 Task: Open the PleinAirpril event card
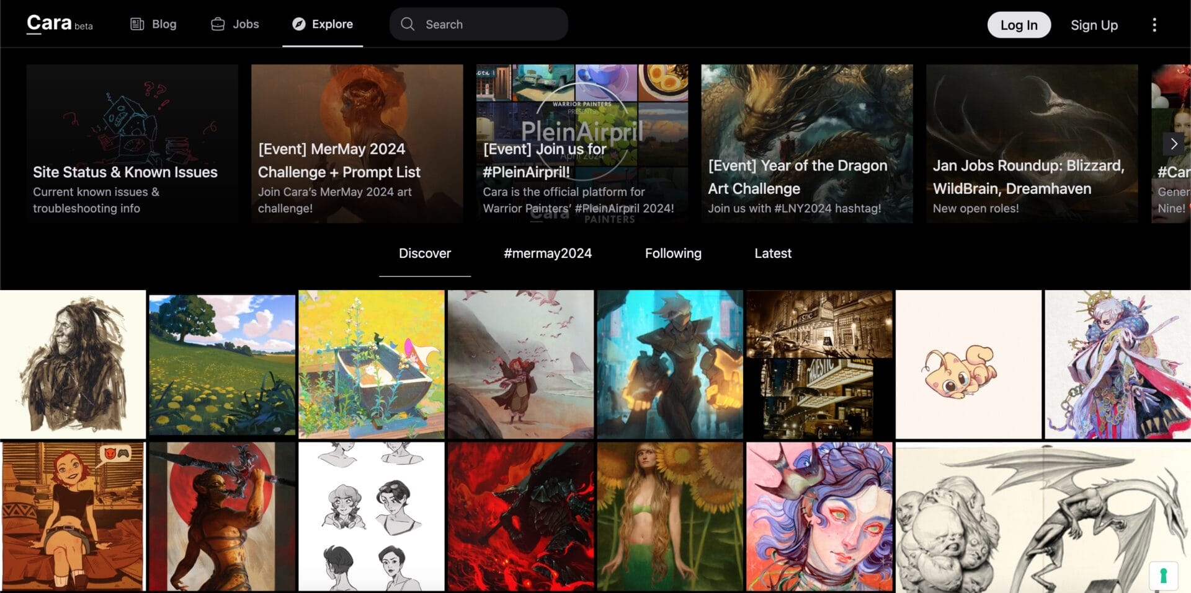pos(582,144)
